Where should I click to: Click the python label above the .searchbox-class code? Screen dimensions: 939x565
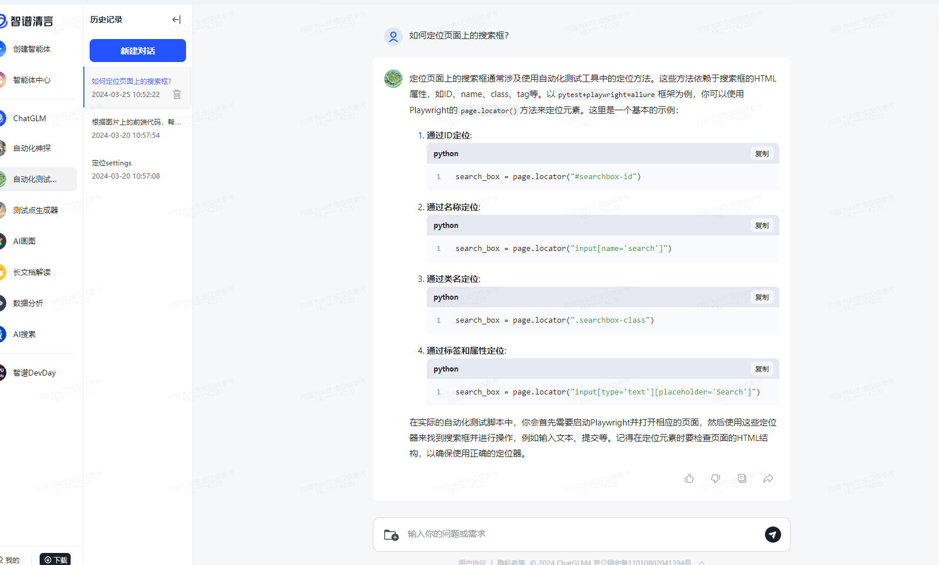pos(446,297)
